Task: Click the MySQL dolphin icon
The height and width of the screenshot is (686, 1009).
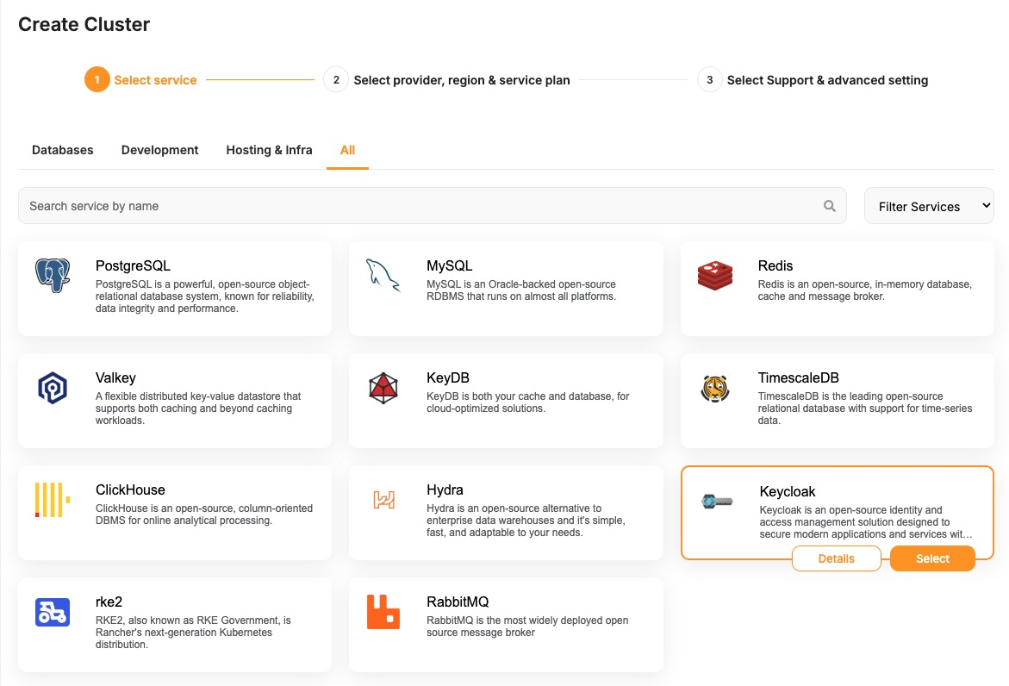Action: 383,275
